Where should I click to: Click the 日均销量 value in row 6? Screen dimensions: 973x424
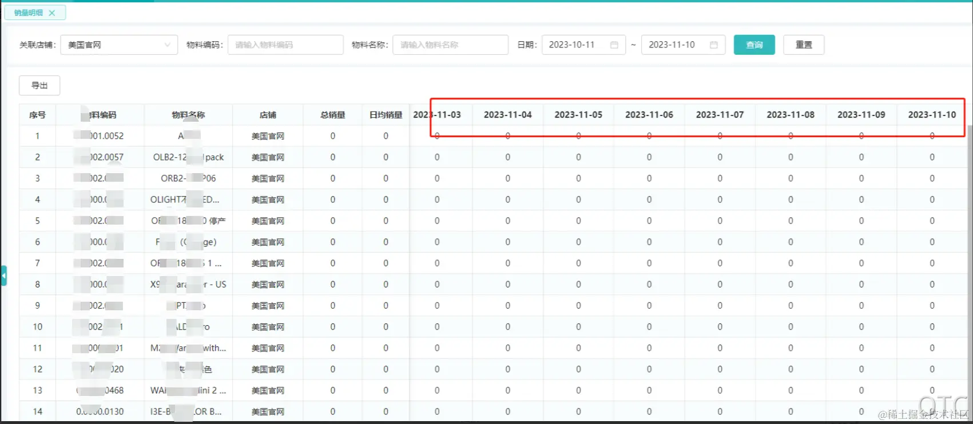pos(386,242)
